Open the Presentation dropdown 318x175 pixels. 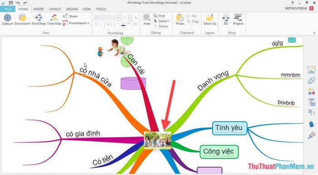[76, 23]
